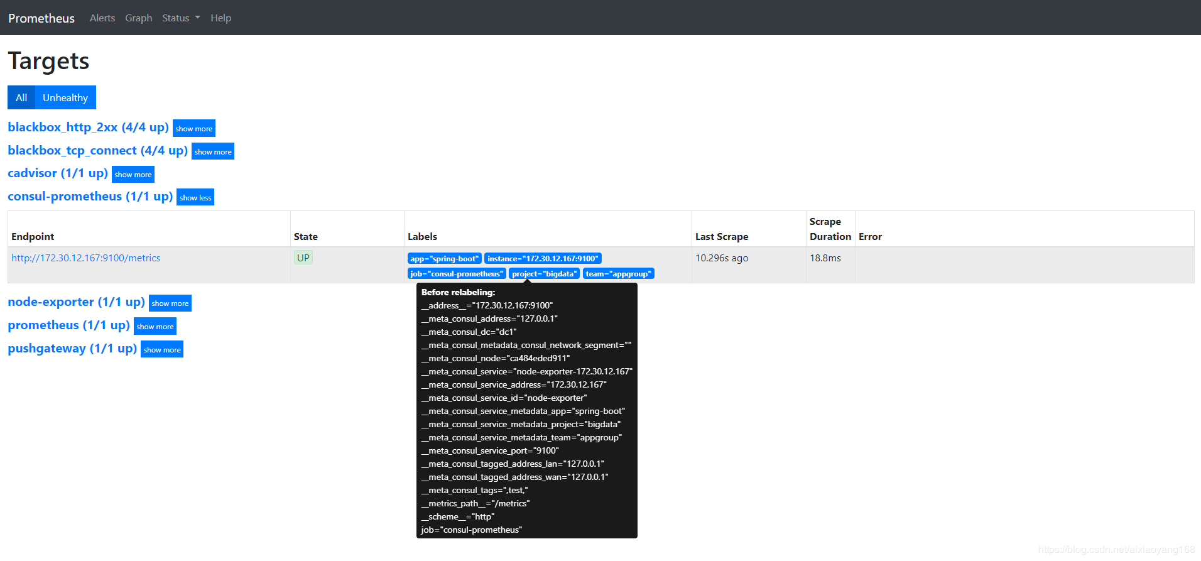
Task: Open node-exporter job heading link
Action: point(77,302)
